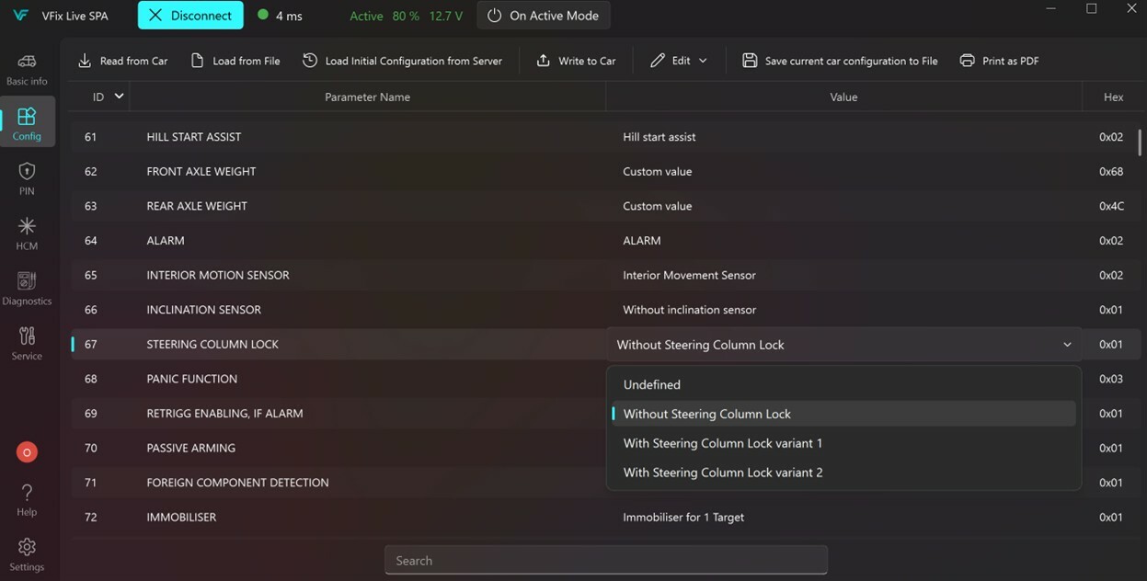Open the Edit dropdown menu
The height and width of the screenshot is (581, 1147).
[679, 61]
